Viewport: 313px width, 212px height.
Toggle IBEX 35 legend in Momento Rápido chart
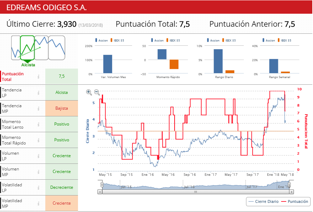point(173,40)
